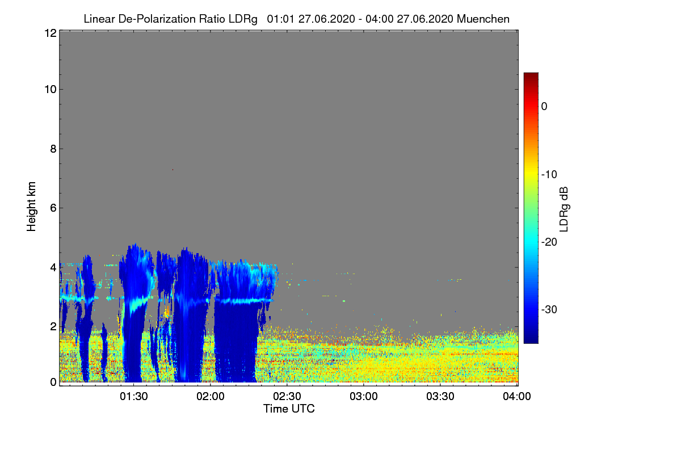Image resolution: width=681 pixels, height=454 pixels.
Task: Click the 'Height km' y-axis label
Action: [32, 207]
